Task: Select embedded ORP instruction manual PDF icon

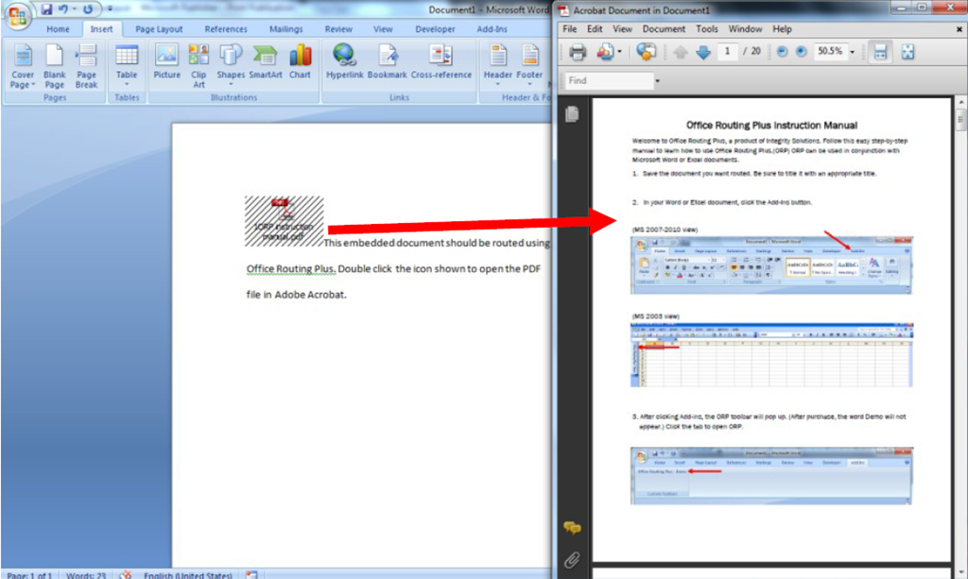Action: pos(284,221)
